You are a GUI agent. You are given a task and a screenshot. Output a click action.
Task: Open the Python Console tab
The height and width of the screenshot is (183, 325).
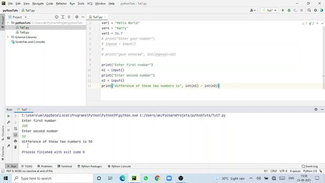(119, 166)
